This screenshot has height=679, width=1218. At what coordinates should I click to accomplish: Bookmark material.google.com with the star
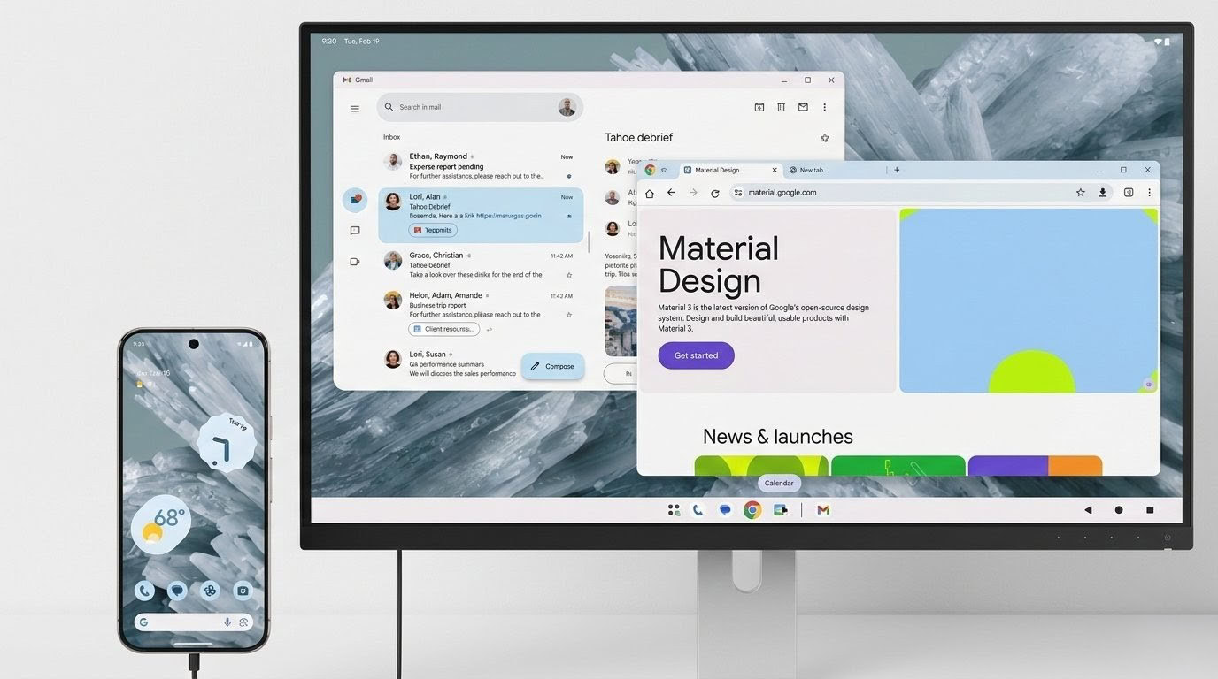coord(1080,193)
